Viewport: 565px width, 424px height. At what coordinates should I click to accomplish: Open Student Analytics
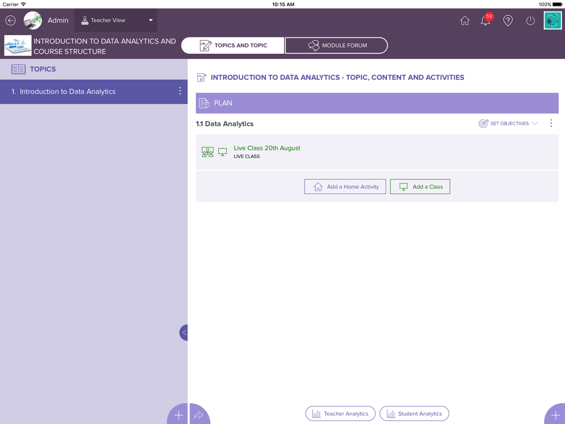414,414
